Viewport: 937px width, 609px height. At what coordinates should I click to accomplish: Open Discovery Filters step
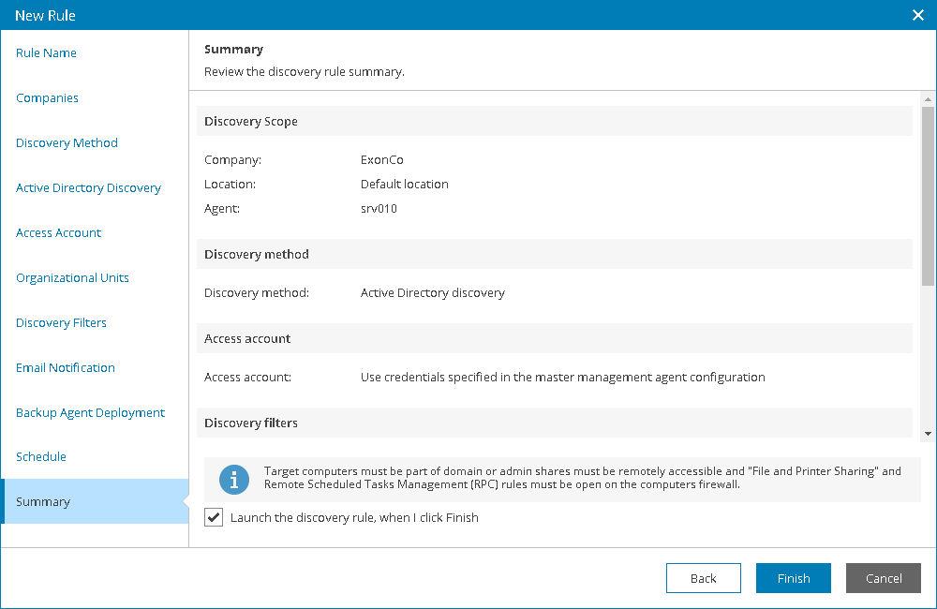click(x=62, y=323)
